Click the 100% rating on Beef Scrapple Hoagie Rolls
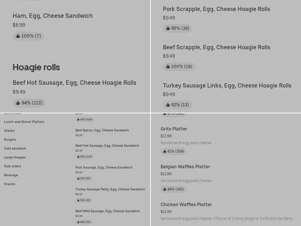 coord(178,67)
